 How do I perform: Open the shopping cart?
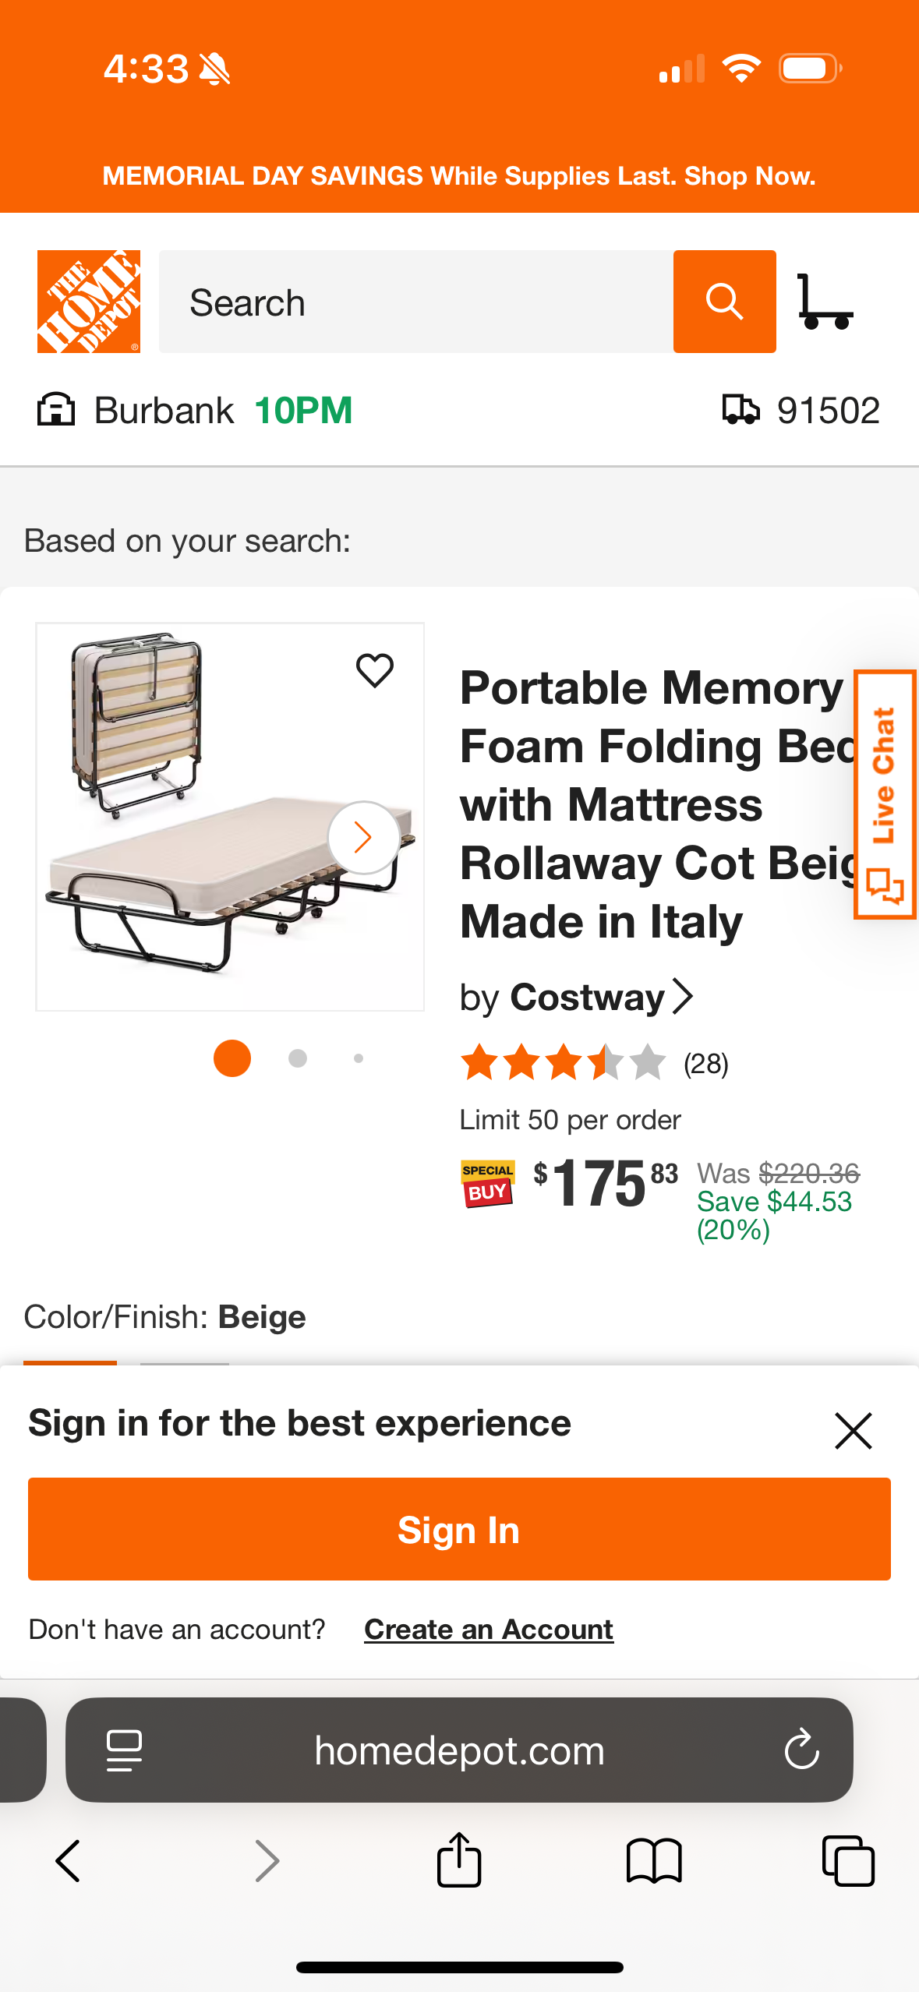click(x=825, y=302)
